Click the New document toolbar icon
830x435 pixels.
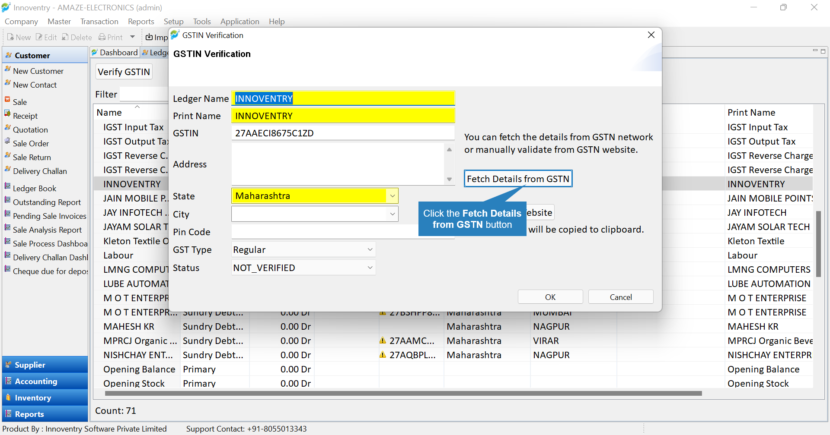(x=10, y=37)
